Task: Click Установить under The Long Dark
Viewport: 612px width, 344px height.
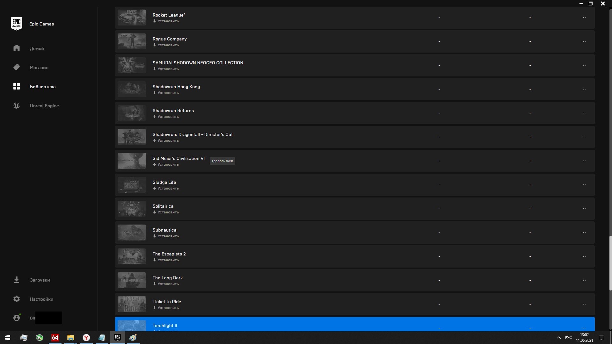Action: click(x=166, y=284)
